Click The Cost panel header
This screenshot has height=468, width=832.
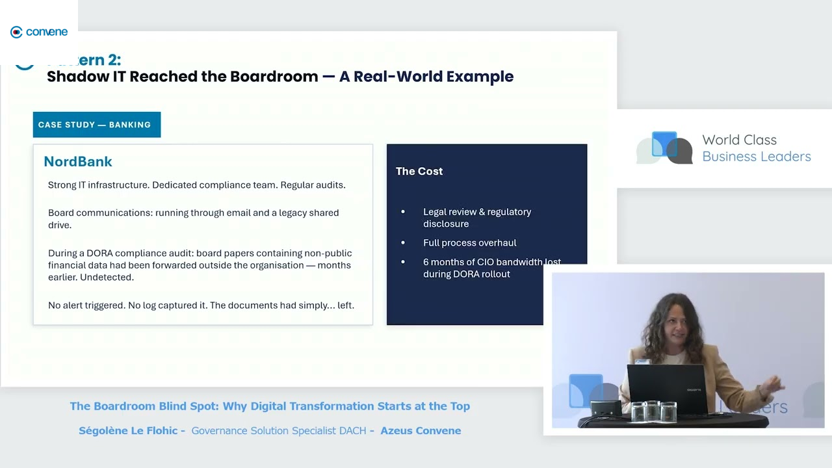click(419, 171)
